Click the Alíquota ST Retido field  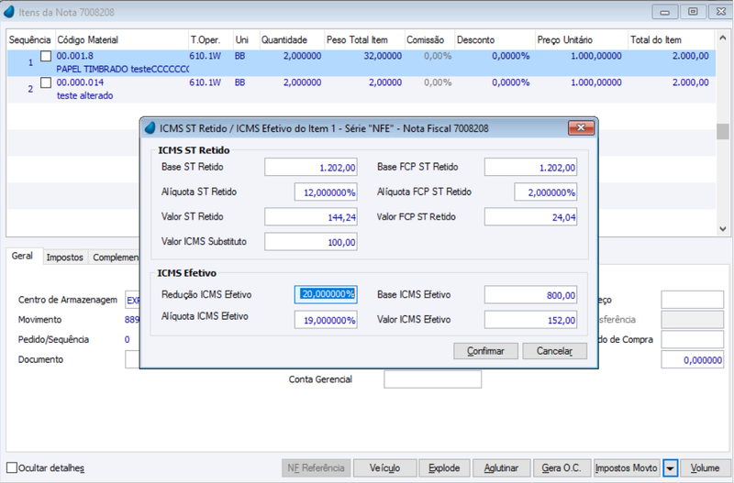click(x=326, y=192)
